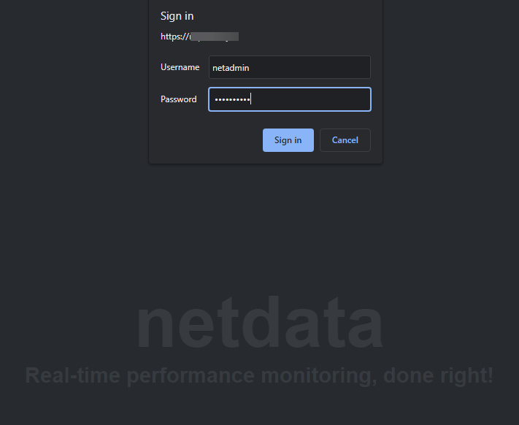
Task: Click the Username label text
Action: [180, 67]
